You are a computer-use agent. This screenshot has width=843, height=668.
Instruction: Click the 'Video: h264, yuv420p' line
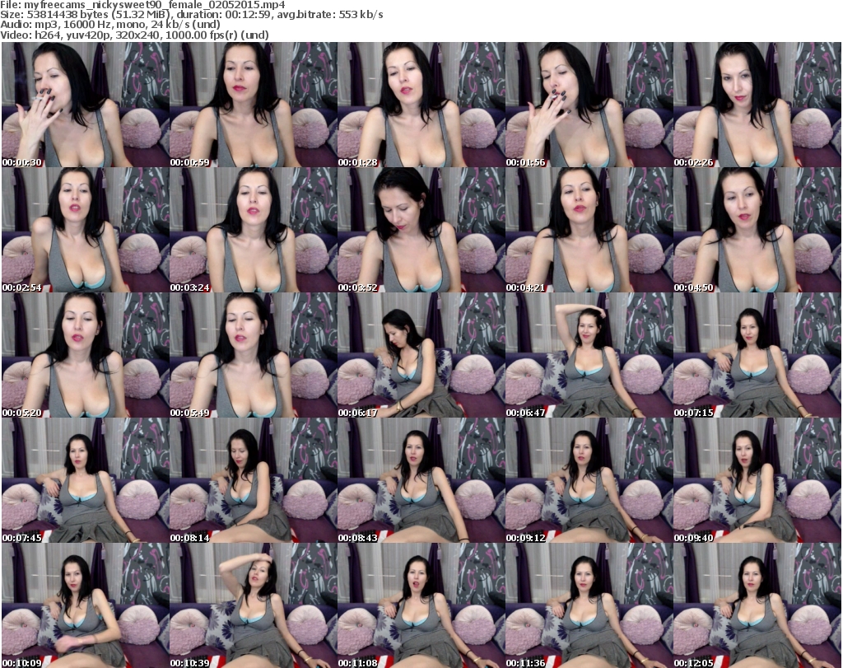pos(134,35)
